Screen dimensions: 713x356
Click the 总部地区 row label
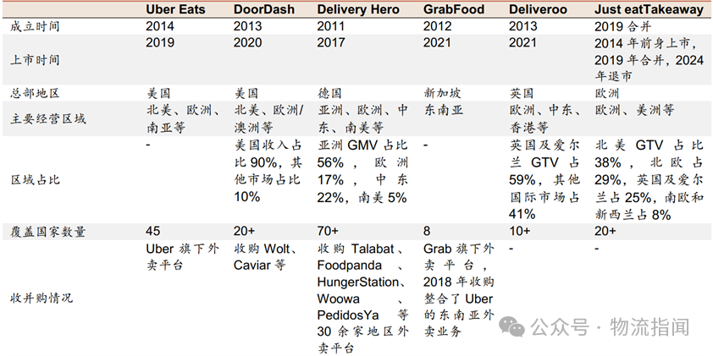coord(35,94)
